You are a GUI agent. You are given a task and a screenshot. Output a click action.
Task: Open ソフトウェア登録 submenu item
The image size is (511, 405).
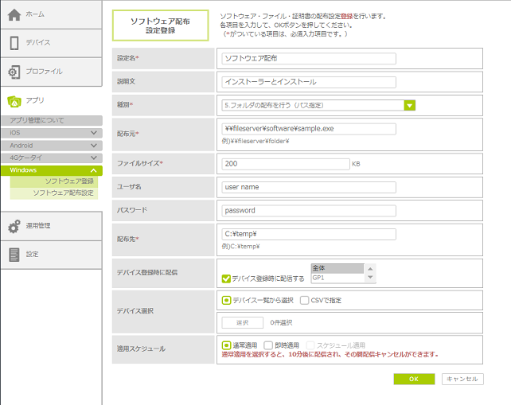68,181
